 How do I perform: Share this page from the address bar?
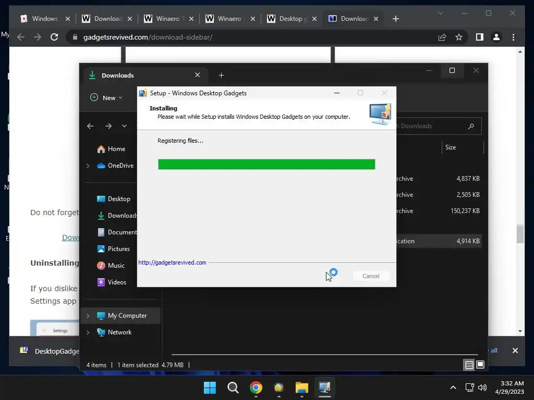[442, 37]
